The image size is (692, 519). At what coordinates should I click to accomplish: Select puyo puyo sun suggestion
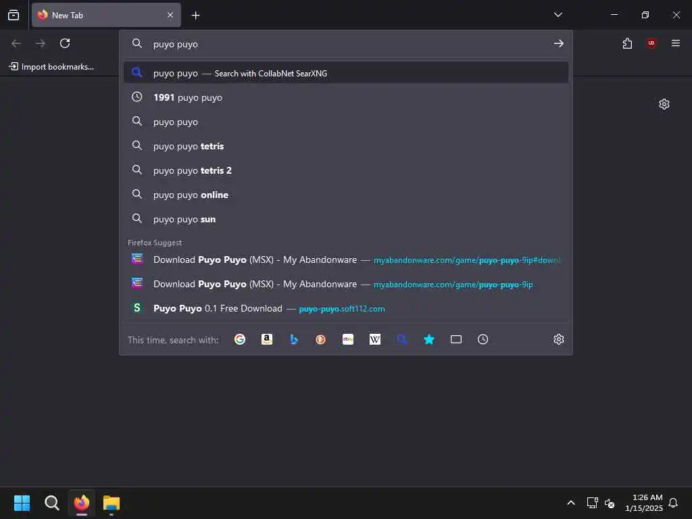tap(345, 219)
